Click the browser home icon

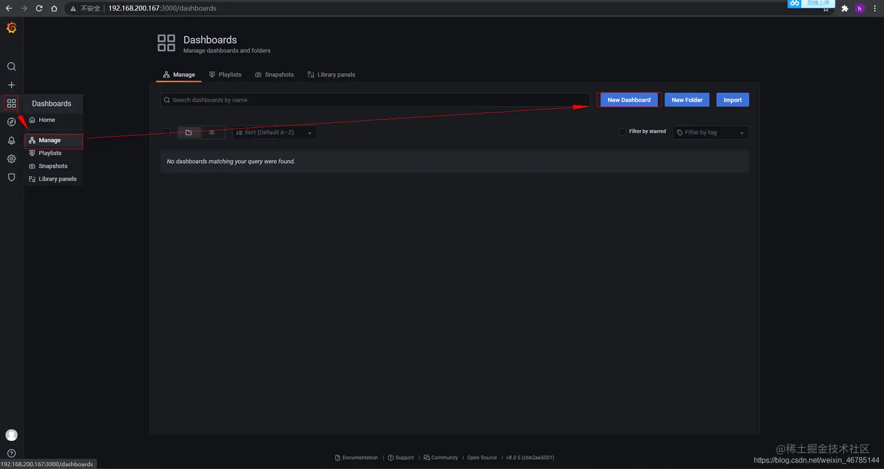54,8
